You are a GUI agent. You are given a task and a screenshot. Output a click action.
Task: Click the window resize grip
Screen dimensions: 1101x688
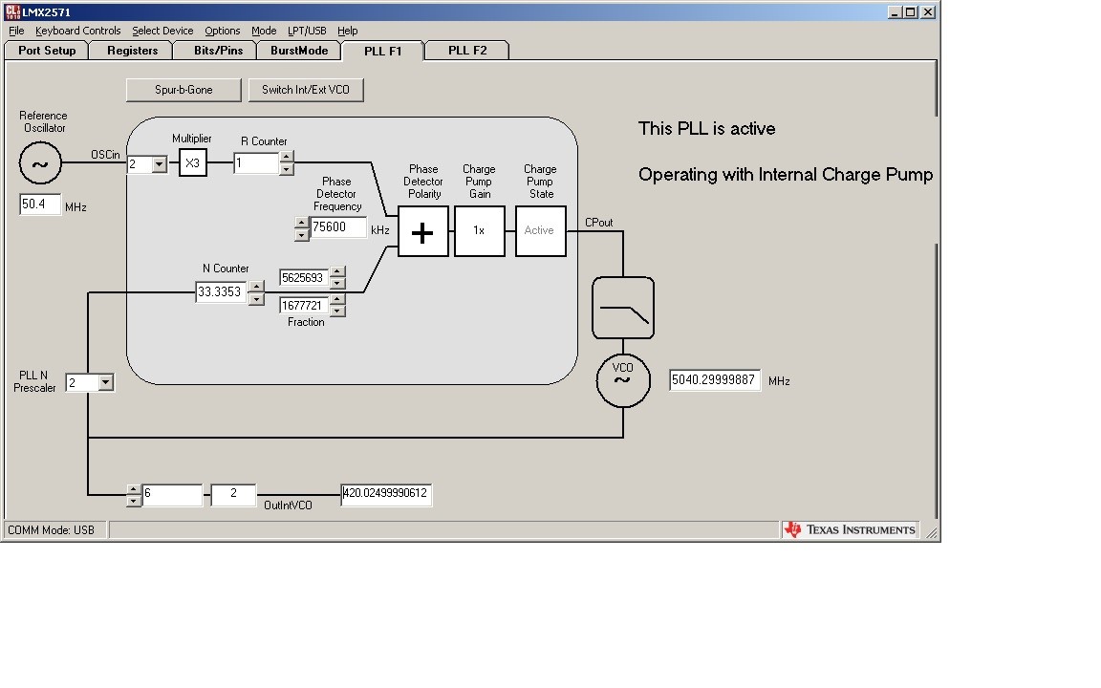[x=932, y=533]
